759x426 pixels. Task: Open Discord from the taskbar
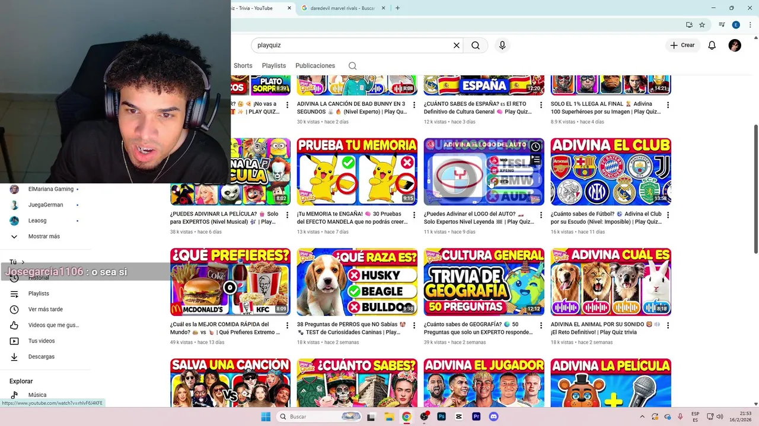coord(493,417)
